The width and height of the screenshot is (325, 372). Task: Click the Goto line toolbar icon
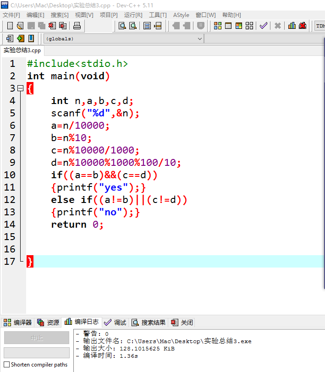pyautogui.click(x=158, y=26)
